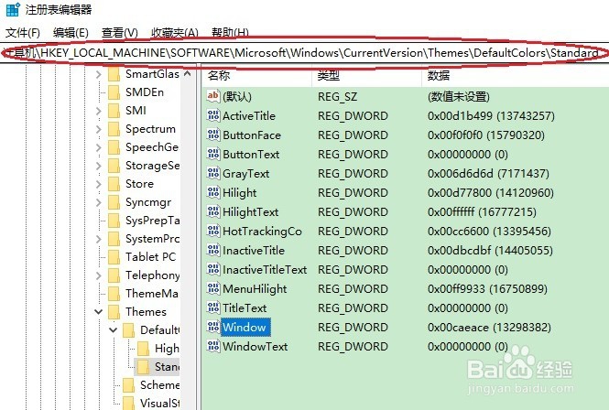The image size is (609, 410).
Task: Select the ButtonText DWORD icon
Action: pyautogui.click(x=213, y=154)
